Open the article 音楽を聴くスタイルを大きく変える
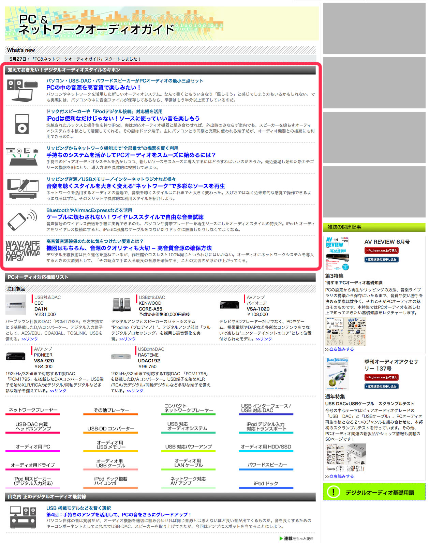This screenshot has height=543, width=429. point(136,186)
